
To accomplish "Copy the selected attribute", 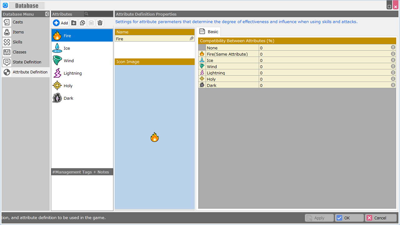I will (82, 23).
